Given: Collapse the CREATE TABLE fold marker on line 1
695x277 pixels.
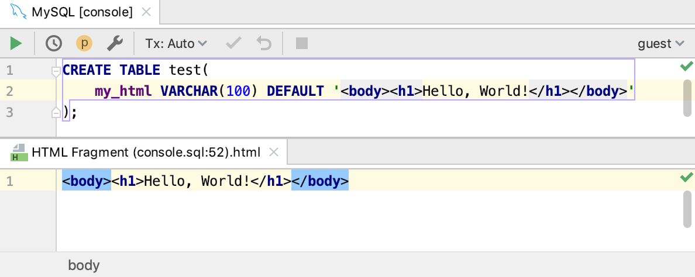Looking at the screenshot, I should coord(56,71).
